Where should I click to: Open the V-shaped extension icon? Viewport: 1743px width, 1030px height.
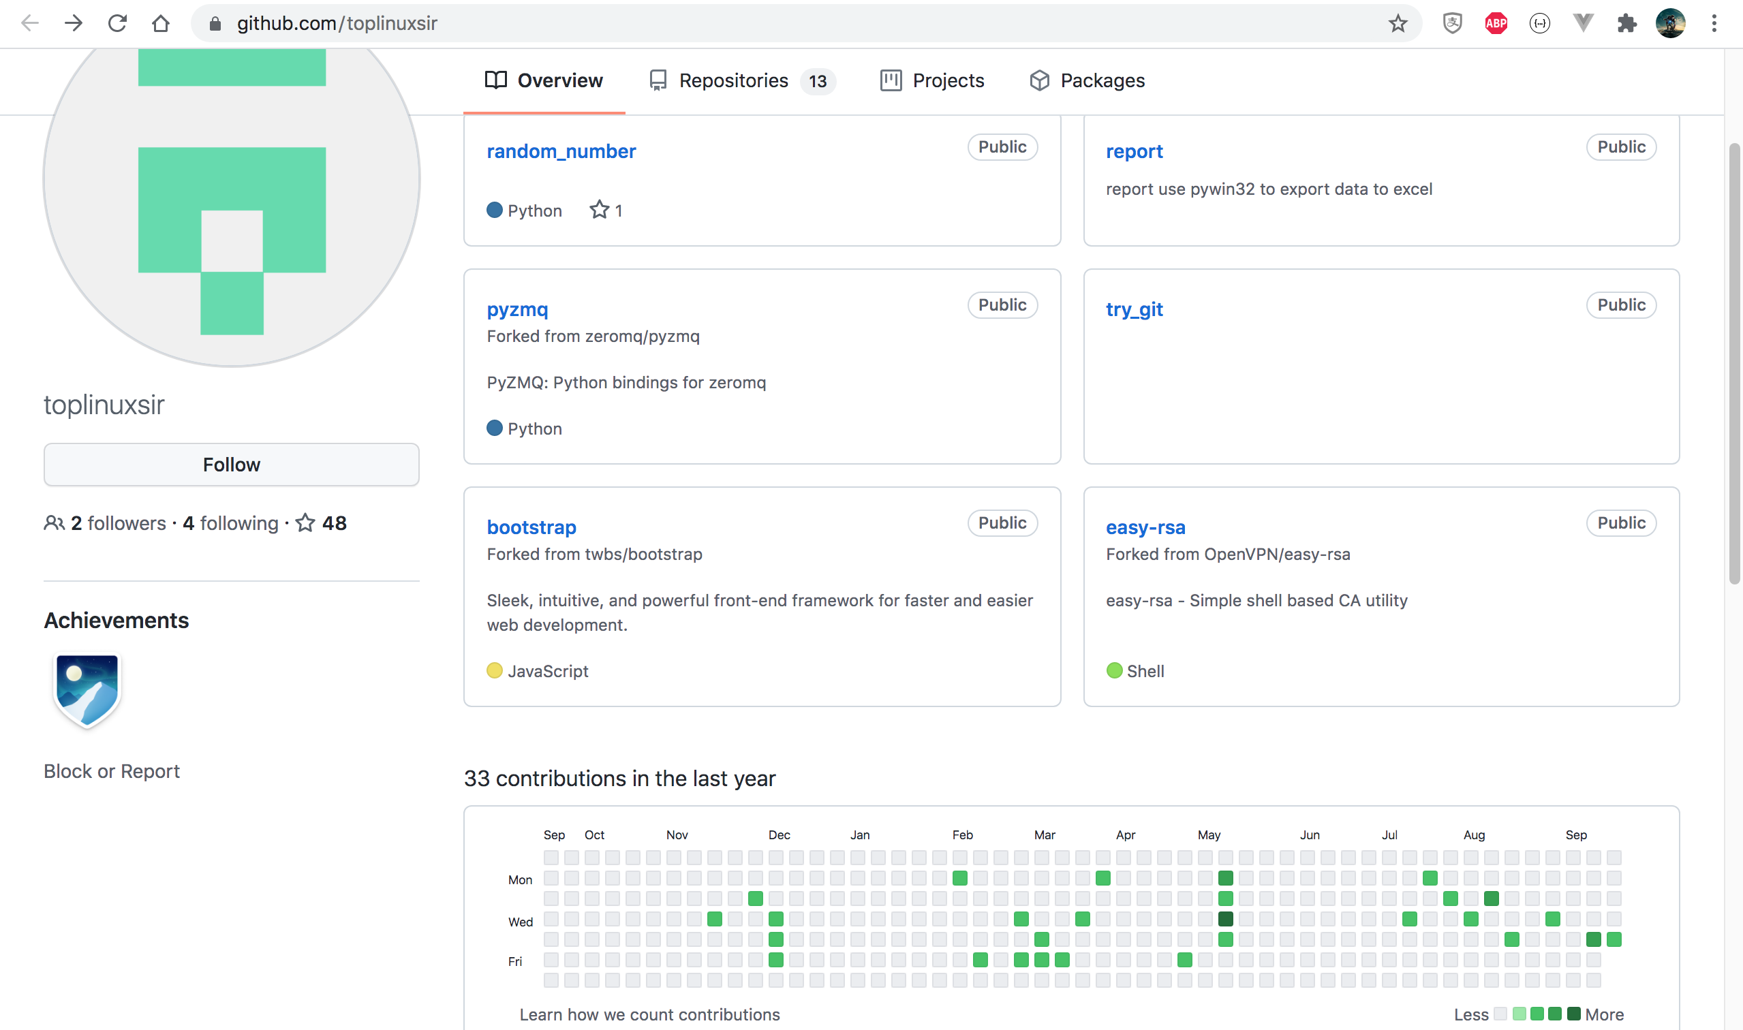pos(1584,24)
